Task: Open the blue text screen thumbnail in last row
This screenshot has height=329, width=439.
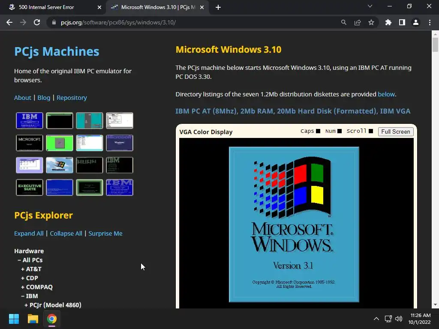Action: (60, 188)
